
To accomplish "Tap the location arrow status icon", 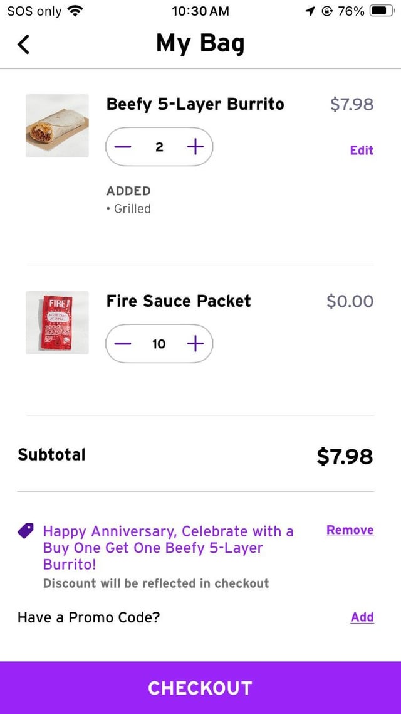I will 310,11.
